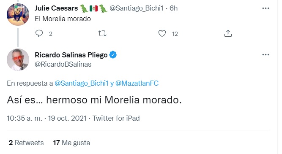Viewport: 282px width, 154px height.
Task: Open Ricardo Salinas Pliego display name
Action: coord(71,55)
